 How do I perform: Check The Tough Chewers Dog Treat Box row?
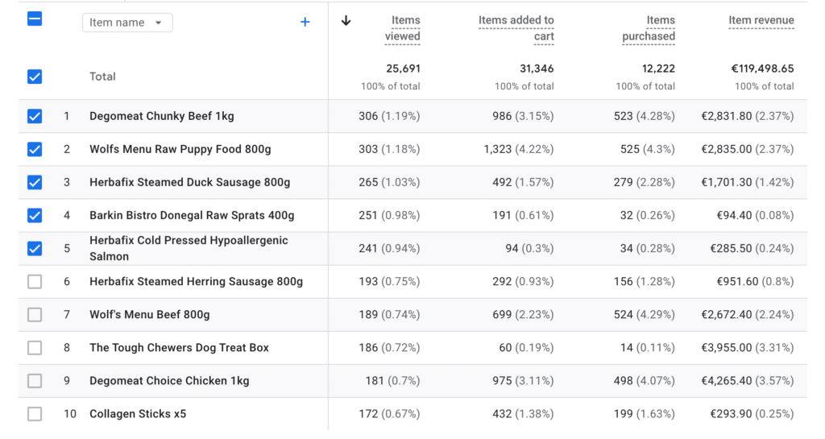35,348
